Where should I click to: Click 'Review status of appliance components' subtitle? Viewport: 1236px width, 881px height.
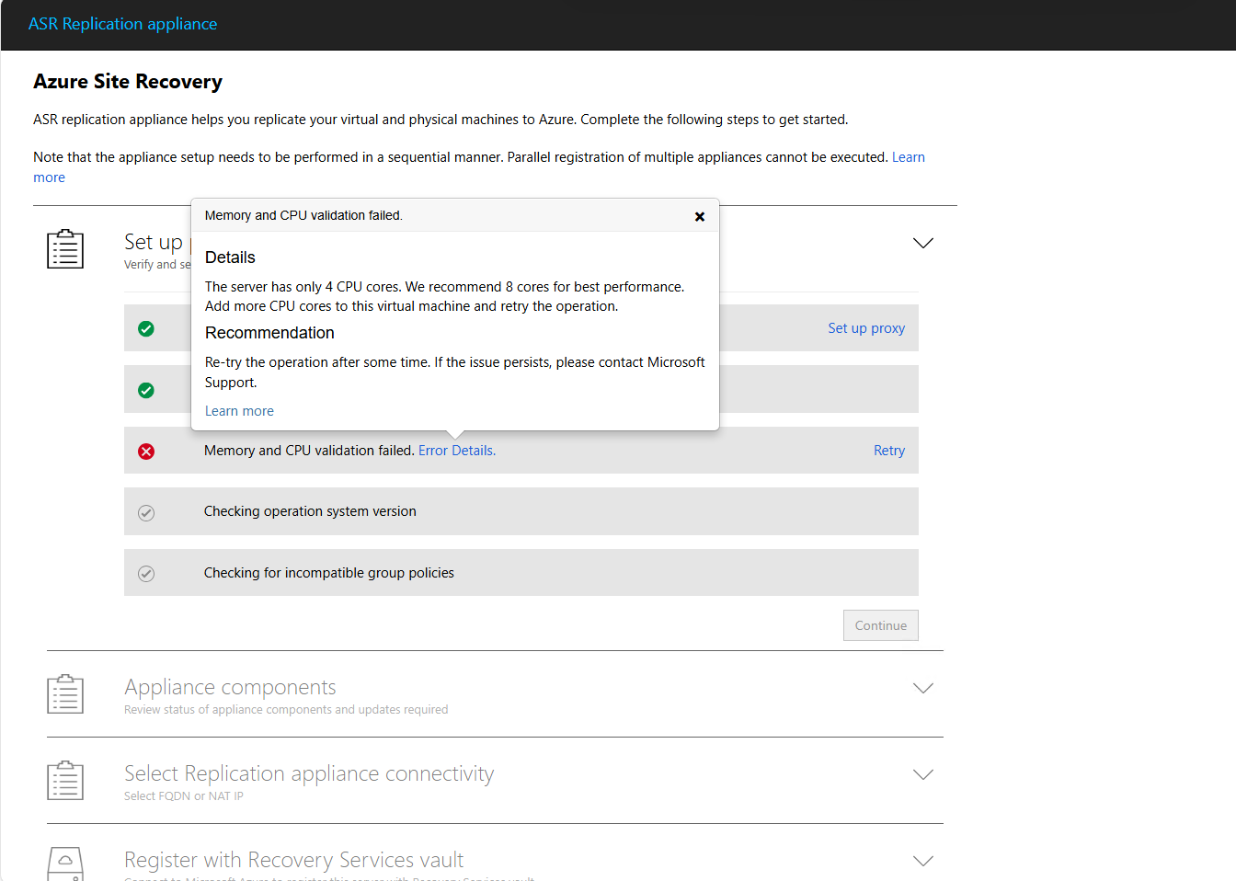286,710
